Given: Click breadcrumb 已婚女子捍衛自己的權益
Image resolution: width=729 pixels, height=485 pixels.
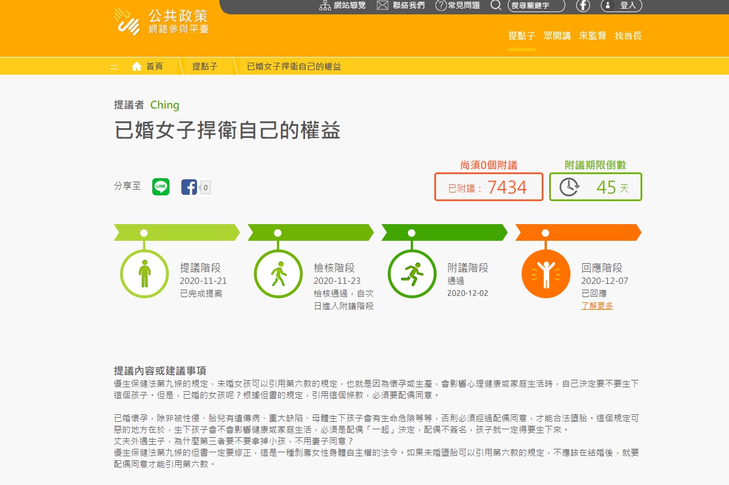Looking at the screenshot, I should tap(294, 67).
